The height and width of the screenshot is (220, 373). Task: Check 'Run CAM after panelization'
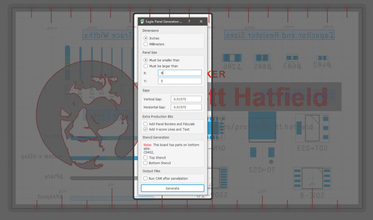click(x=145, y=178)
